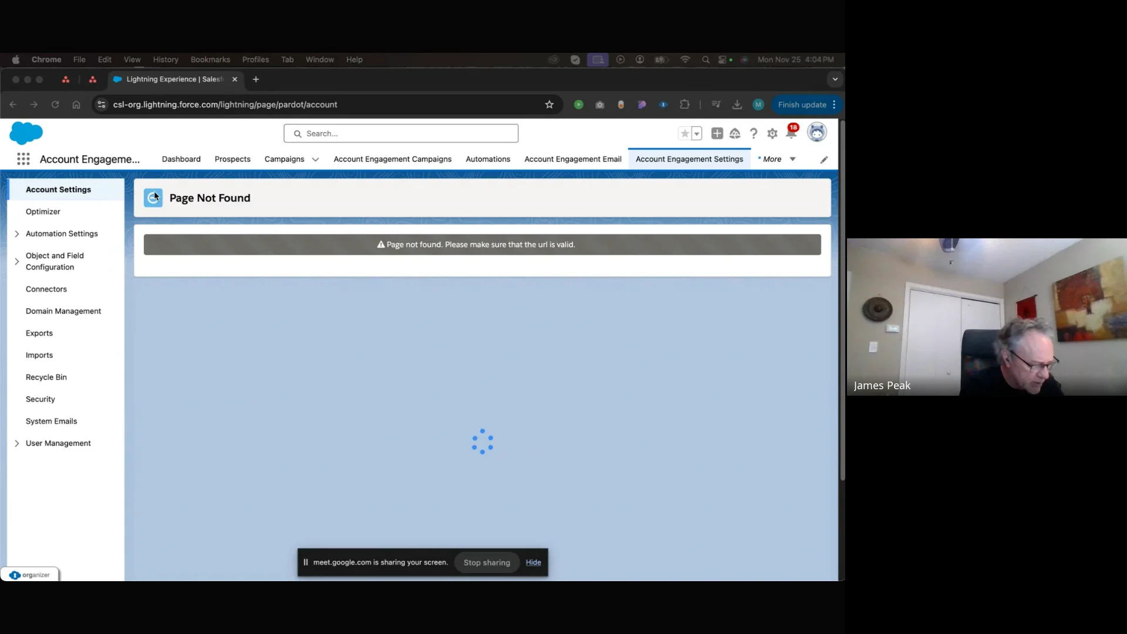Click the notifications bell icon

[791, 134]
